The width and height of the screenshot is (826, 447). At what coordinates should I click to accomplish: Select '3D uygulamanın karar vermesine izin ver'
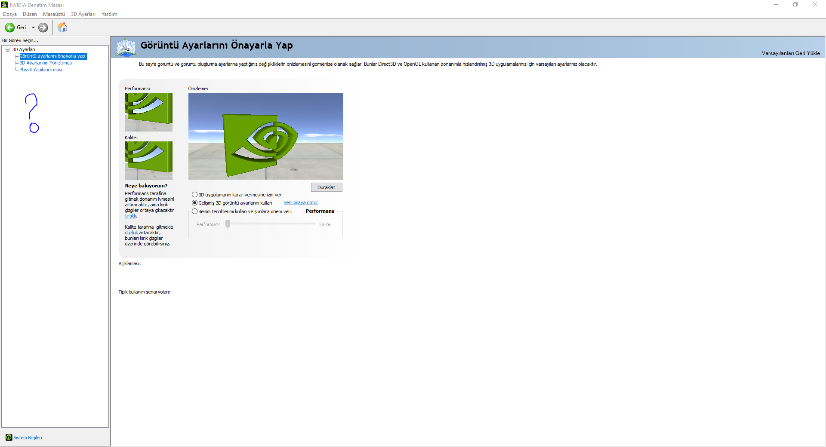(194, 195)
